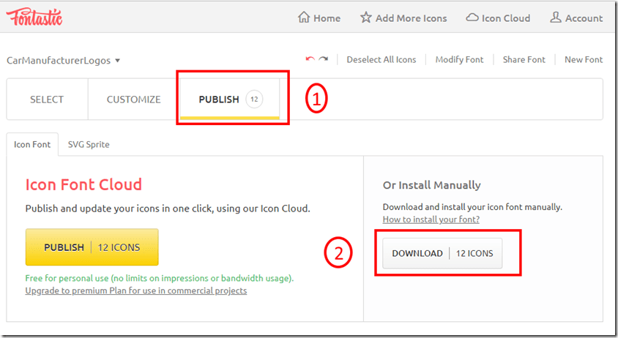
Task: Expand the CarManufacturerLogos font dropdown
Action: pos(118,61)
